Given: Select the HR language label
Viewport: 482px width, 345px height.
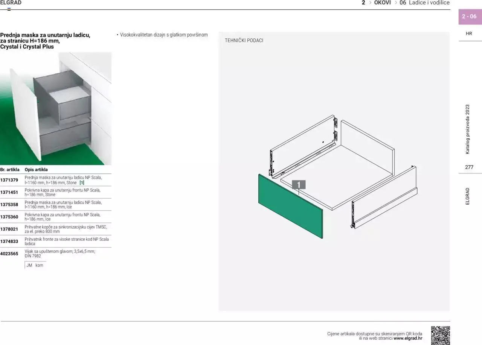Looking at the screenshot, I should 469,33.
